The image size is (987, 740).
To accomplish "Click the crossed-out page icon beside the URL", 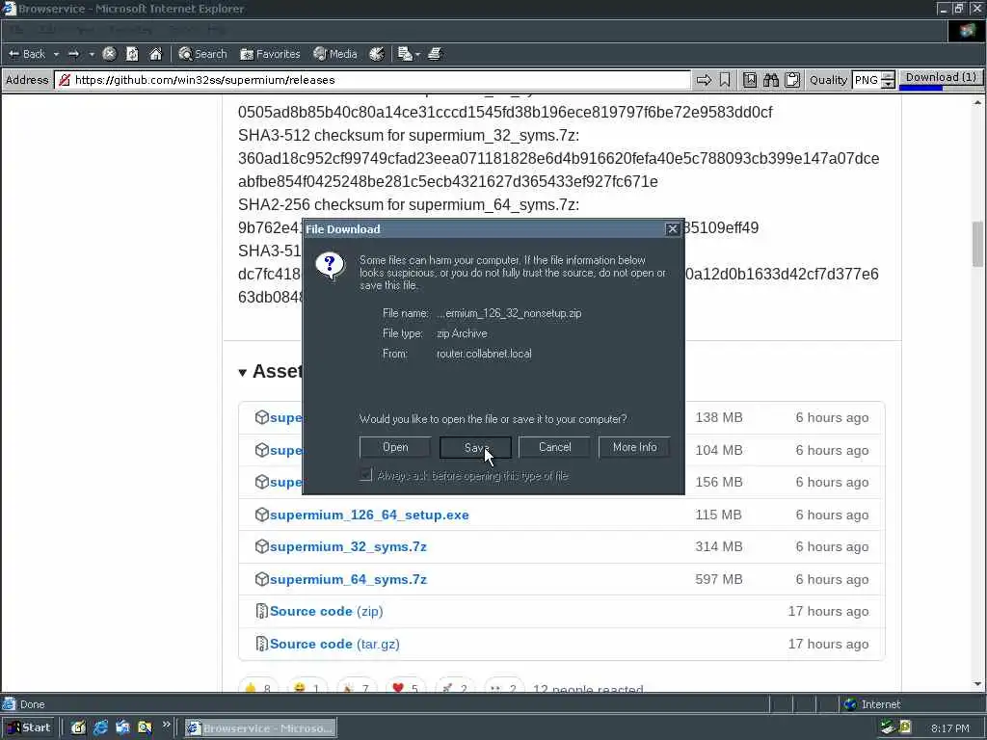I will pos(65,80).
